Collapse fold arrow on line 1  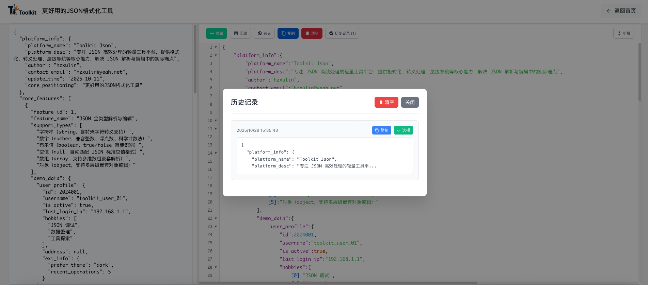(x=216, y=47)
